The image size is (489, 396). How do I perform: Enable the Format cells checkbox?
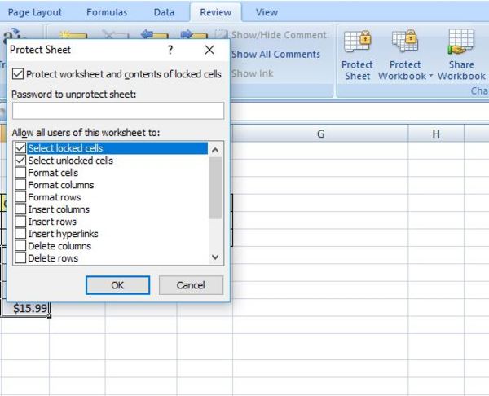click(20, 173)
